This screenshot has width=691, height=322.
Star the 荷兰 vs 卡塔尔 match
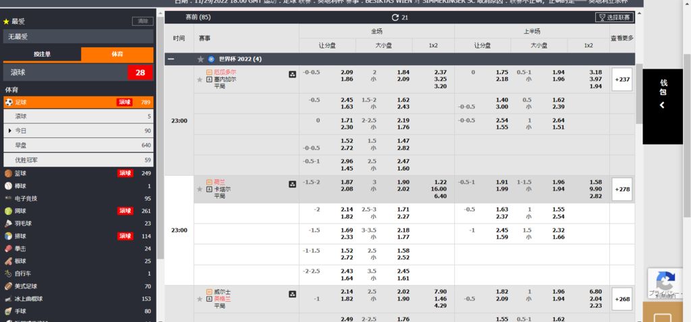click(x=199, y=190)
